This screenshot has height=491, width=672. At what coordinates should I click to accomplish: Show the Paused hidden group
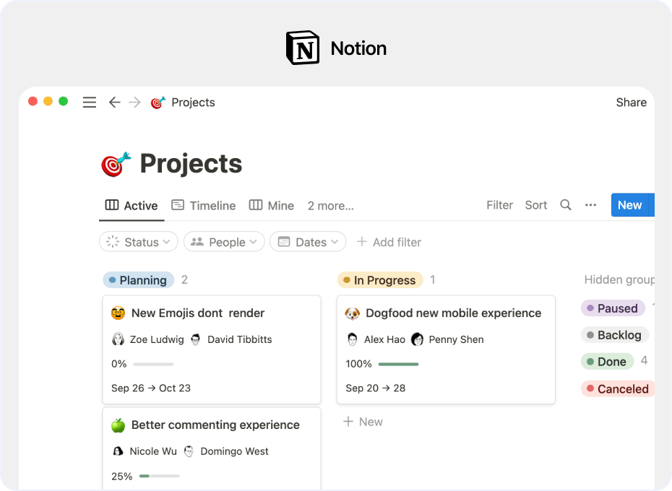pyautogui.click(x=613, y=308)
